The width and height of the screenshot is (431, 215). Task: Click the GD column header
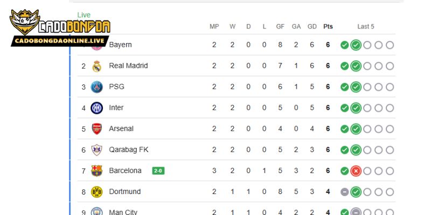click(312, 26)
